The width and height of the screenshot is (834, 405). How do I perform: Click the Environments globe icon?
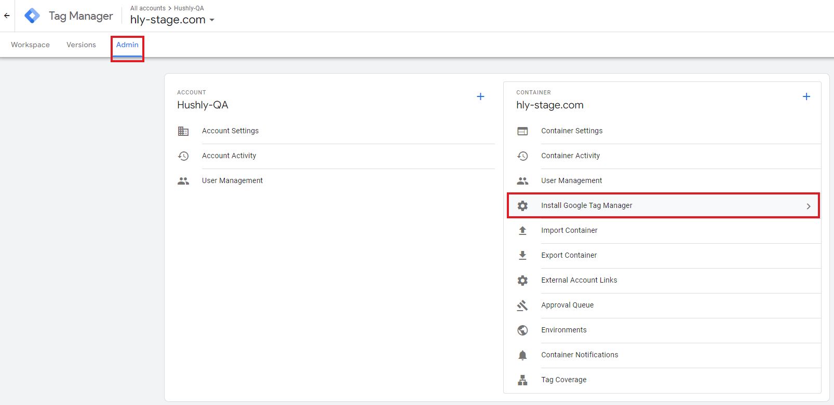[522, 330]
